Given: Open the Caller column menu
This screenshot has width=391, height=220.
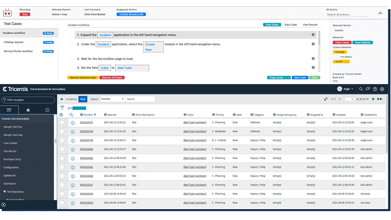Looking at the screenshot, I should point(185,115).
